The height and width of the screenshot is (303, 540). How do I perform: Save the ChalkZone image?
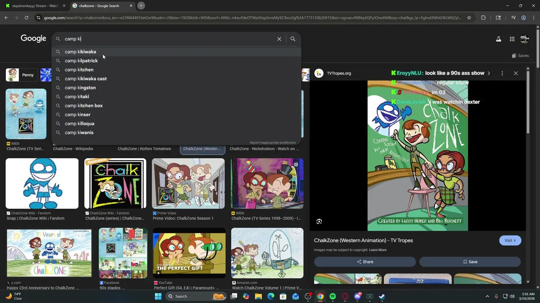pos(470,262)
